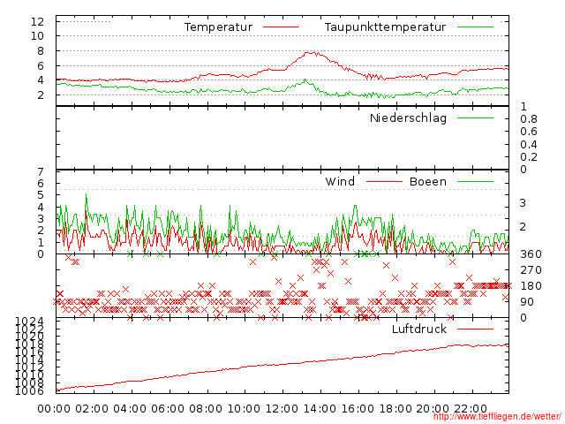Click the 00:00 time axis label
The width and height of the screenshot is (565, 424).
coord(54,409)
